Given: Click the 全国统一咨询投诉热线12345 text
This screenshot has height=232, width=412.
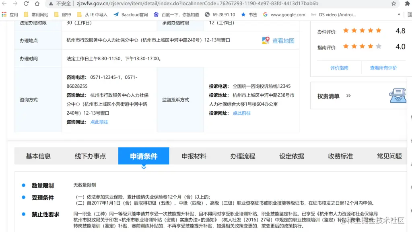Looking at the screenshot, I should pos(262,86).
